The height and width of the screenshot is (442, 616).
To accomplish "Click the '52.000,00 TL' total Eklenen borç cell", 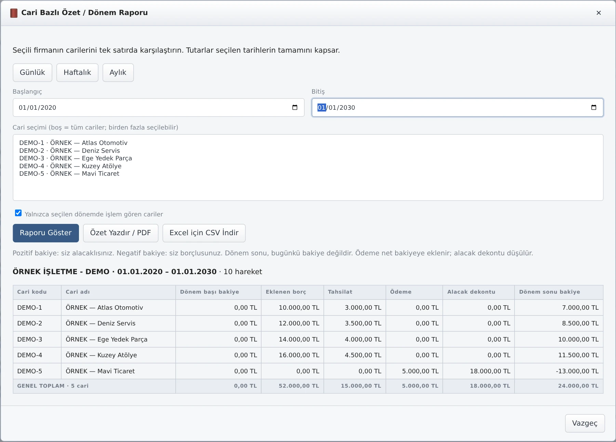I will pyautogui.click(x=293, y=386).
